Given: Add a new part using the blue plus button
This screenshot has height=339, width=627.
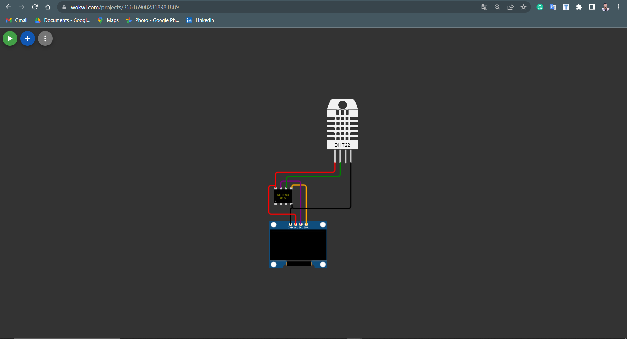Looking at the screenshot, I should tap(27, 38).
